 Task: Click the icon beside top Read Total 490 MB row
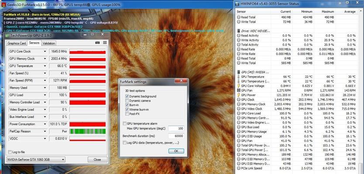[x=239, y=17]
